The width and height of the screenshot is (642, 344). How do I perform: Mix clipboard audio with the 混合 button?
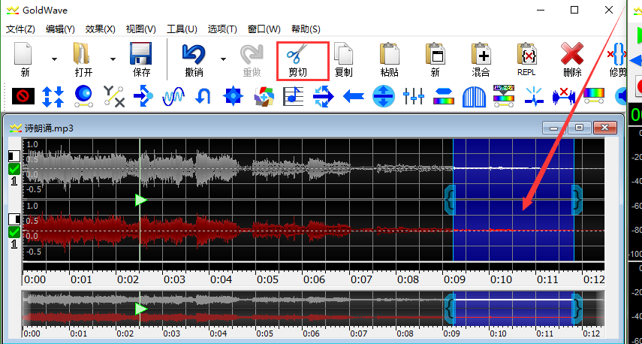(481, 59)
